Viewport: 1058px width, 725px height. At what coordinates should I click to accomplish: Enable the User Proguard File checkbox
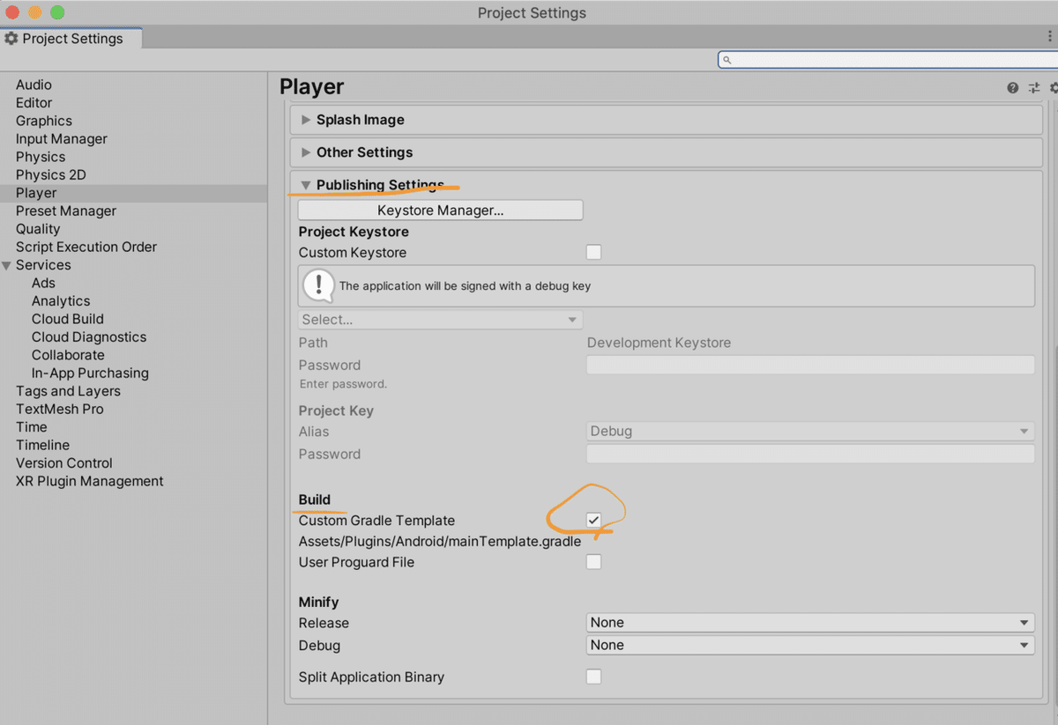click(x=593, y=561)
